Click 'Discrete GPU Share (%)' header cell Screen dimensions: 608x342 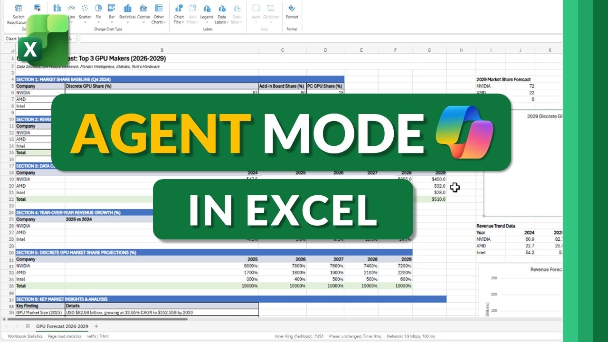click(x=161, y=86)
